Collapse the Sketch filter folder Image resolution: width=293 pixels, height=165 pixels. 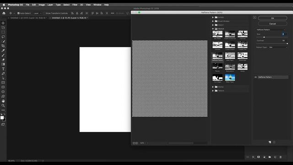tap(213, 29)
